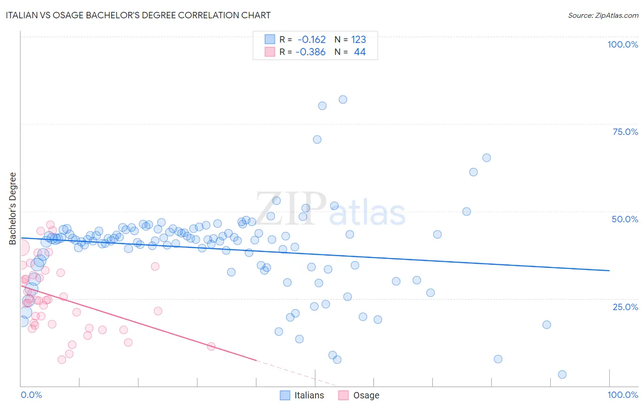Click the highest blue data point near 82%

(343, 99)
